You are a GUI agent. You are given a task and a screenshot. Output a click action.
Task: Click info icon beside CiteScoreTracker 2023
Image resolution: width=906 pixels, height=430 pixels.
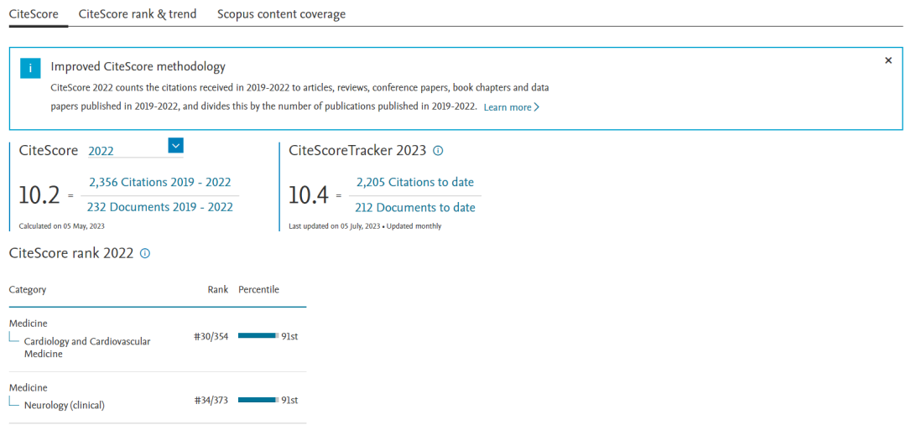tap(438, 151)
